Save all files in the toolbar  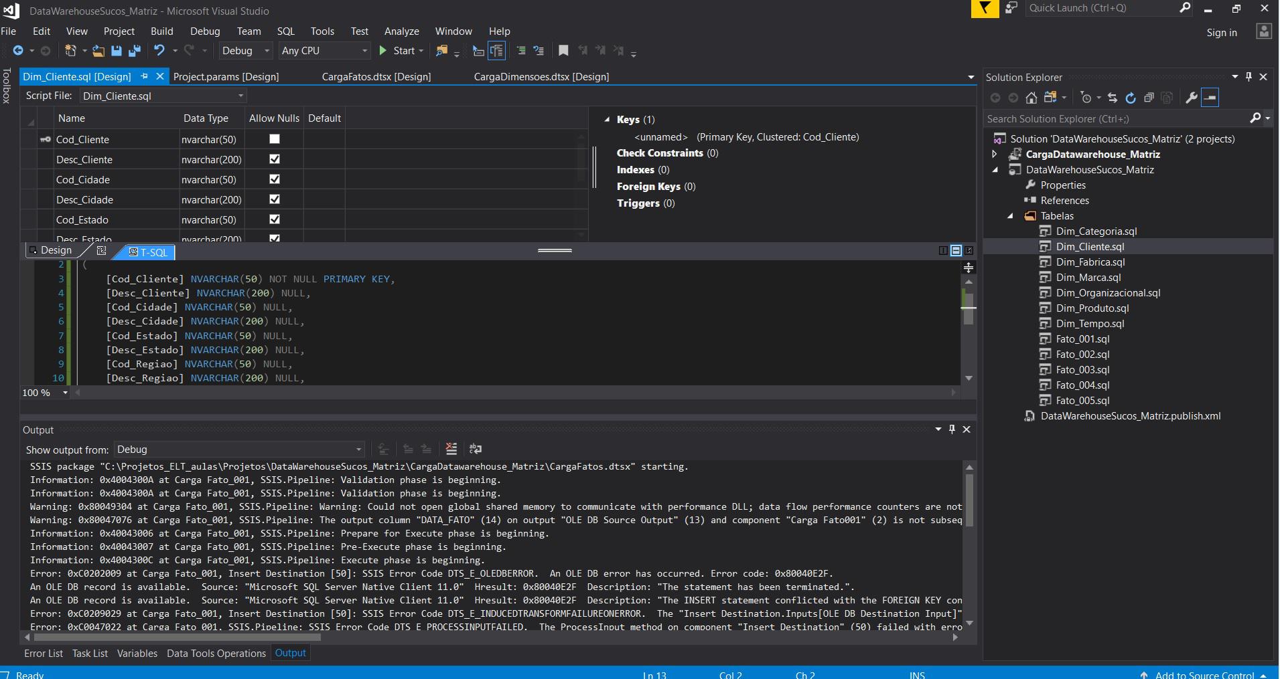[135, 51]
